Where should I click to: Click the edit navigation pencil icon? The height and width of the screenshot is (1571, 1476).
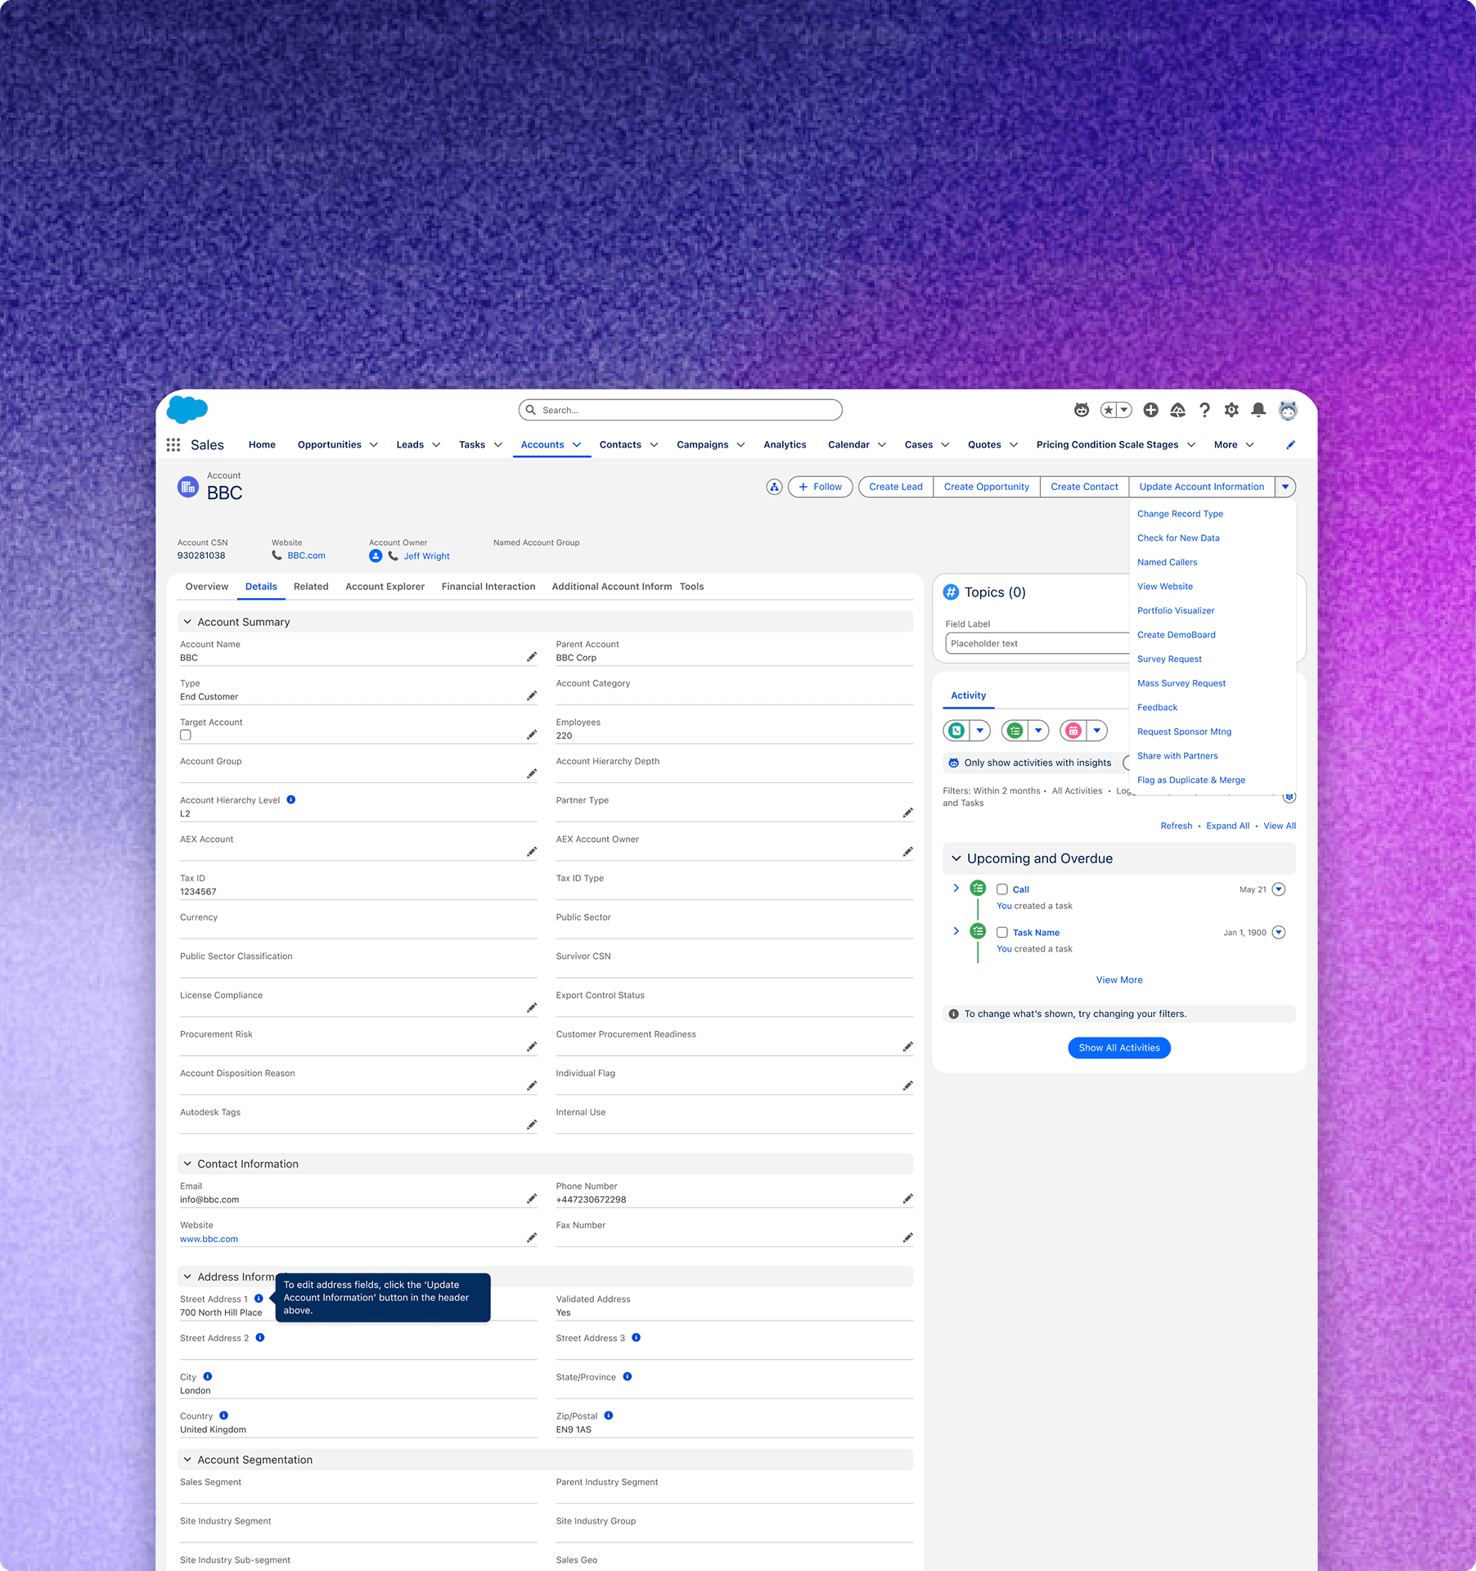point(1290,444)
